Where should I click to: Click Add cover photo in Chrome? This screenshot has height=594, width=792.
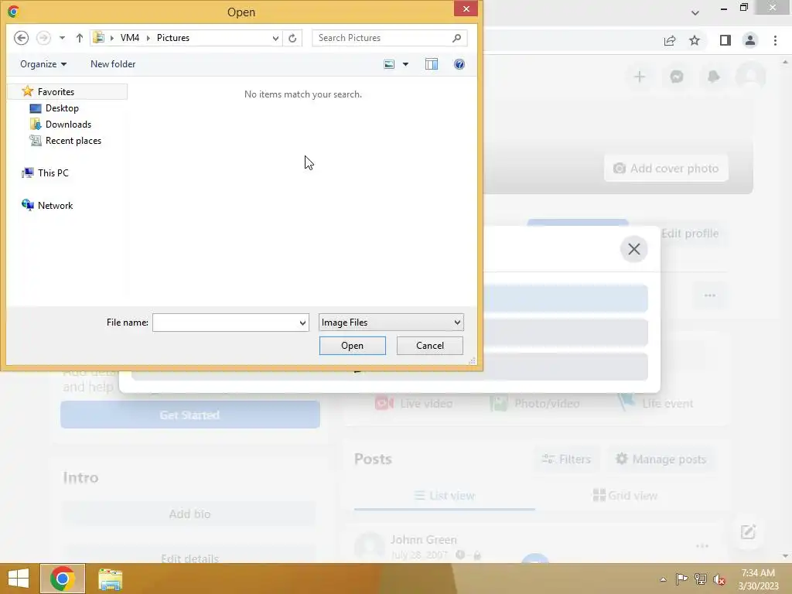pyautogui.click(x=666, y=168)
